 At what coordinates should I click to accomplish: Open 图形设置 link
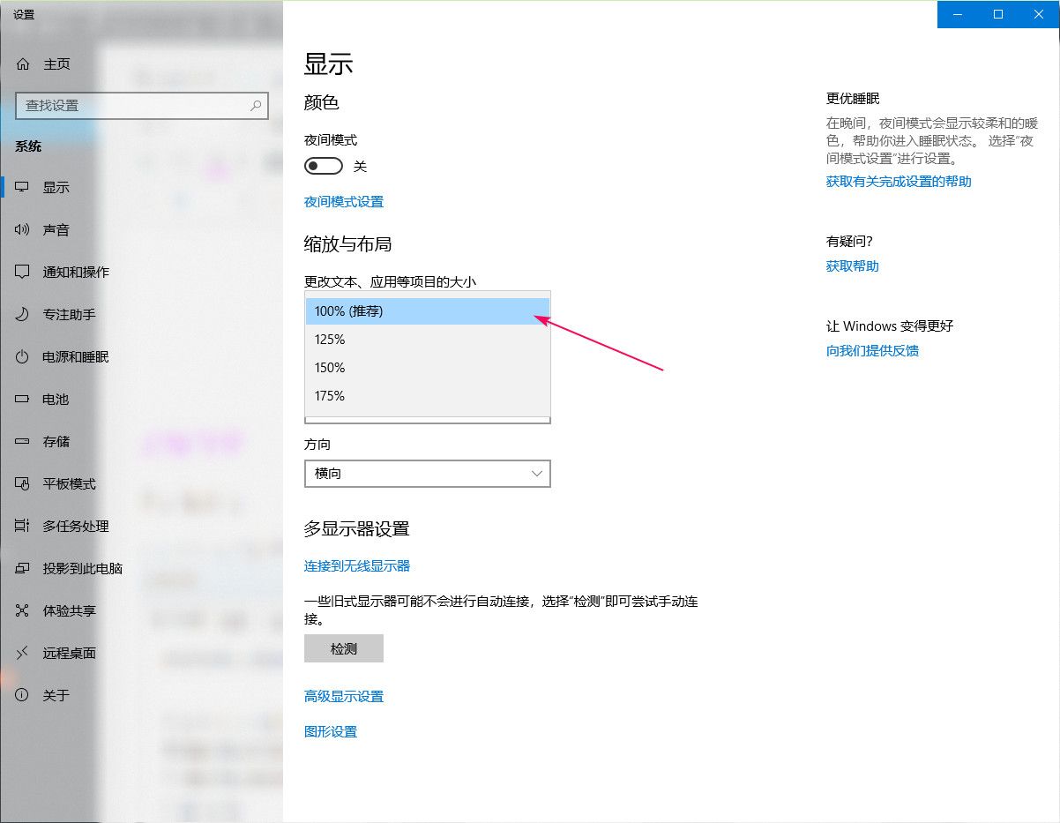(331, 732)
